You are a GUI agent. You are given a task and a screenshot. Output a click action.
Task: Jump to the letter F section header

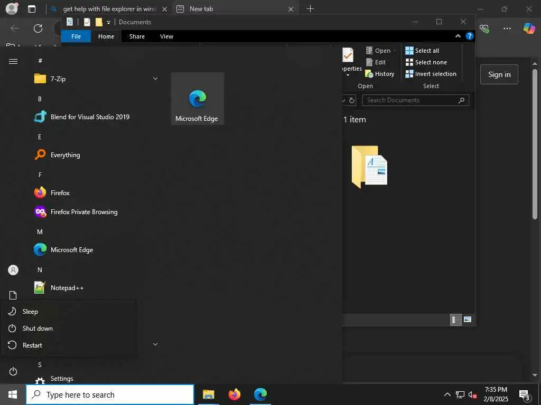click(40, 175)
